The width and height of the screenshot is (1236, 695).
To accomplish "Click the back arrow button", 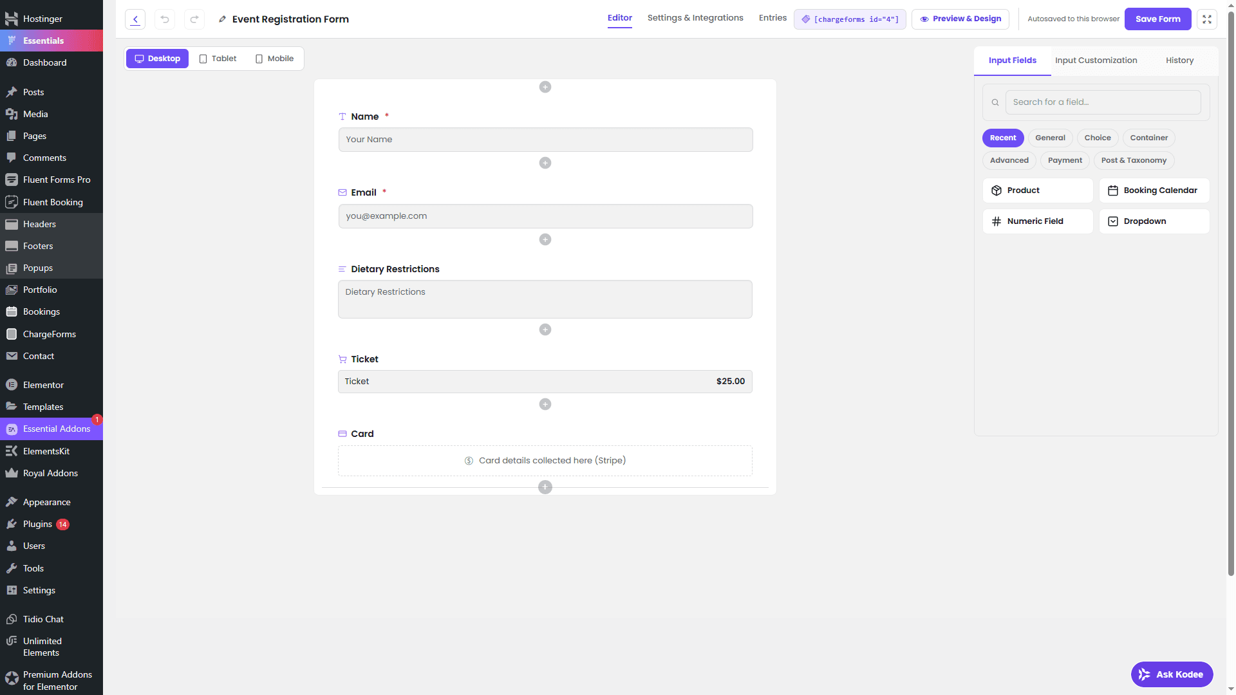I will [135, 19].
